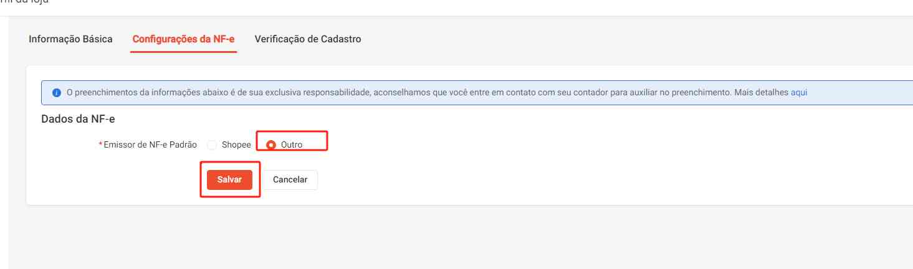
Task: Click the "Dados da NF-e" section heading
Action: [x=78, y=119]
